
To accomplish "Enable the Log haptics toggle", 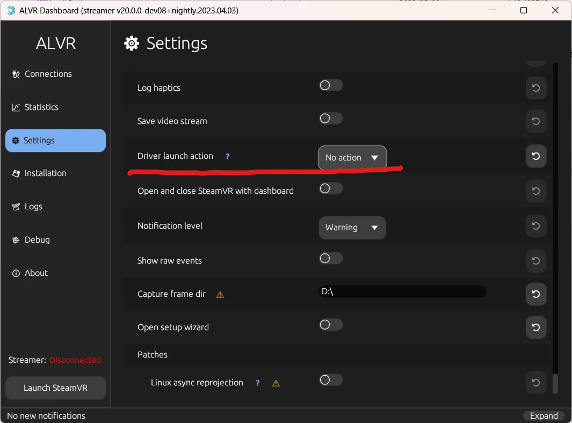I will [x=331, y=85].
